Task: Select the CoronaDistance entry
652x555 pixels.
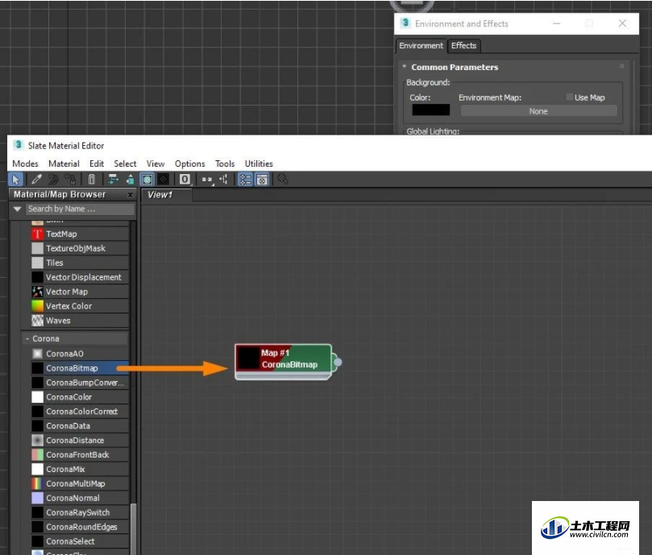Action: click(80, 441)
